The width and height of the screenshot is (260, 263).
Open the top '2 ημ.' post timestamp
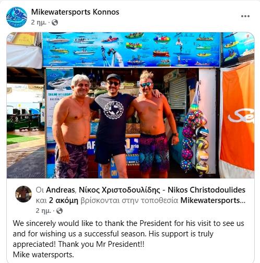point(39,22)
